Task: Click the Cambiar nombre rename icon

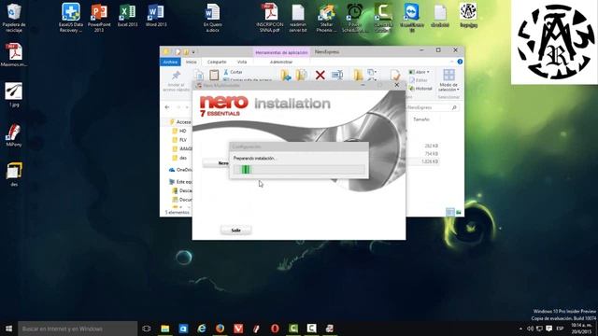Action: coord(337,75)
